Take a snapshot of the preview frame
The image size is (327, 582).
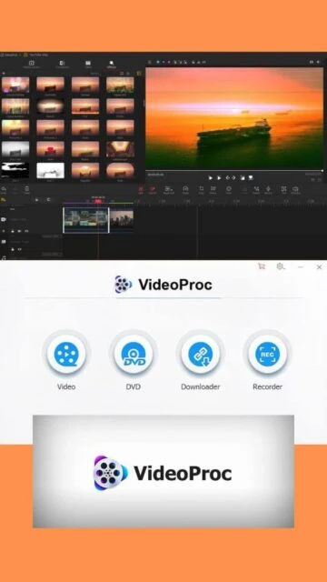click(x=251, y=178)
